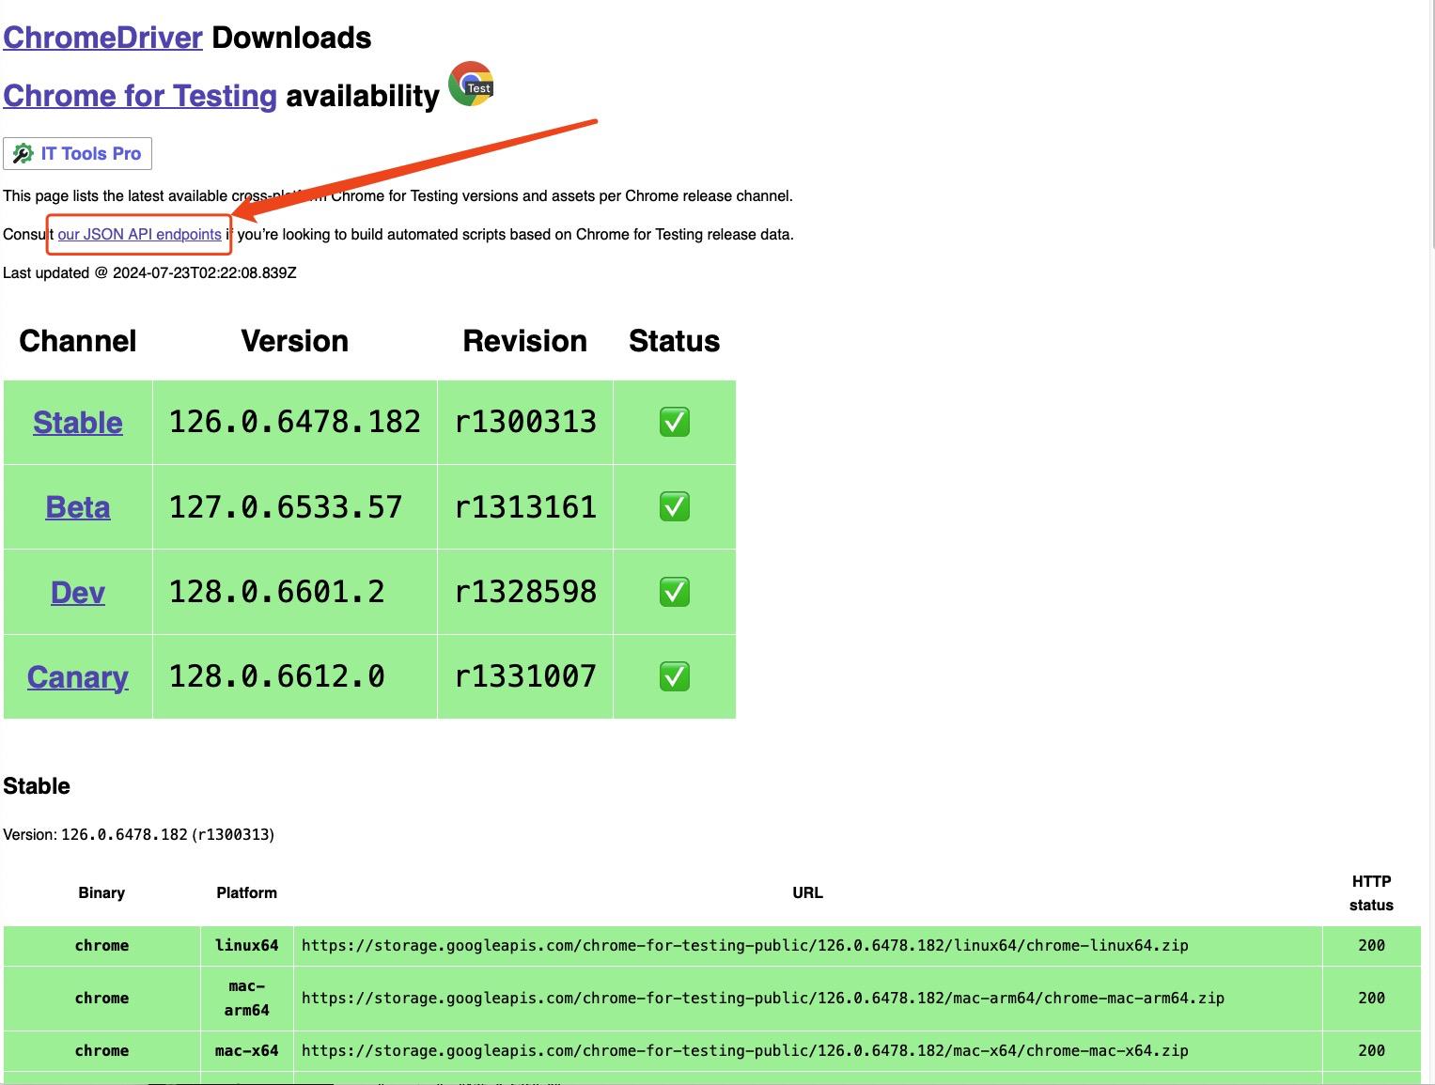The image size is (1435, 1085).
Task: Click version 126.0.6478.182 in Stable row
Action: click(295, 423)
